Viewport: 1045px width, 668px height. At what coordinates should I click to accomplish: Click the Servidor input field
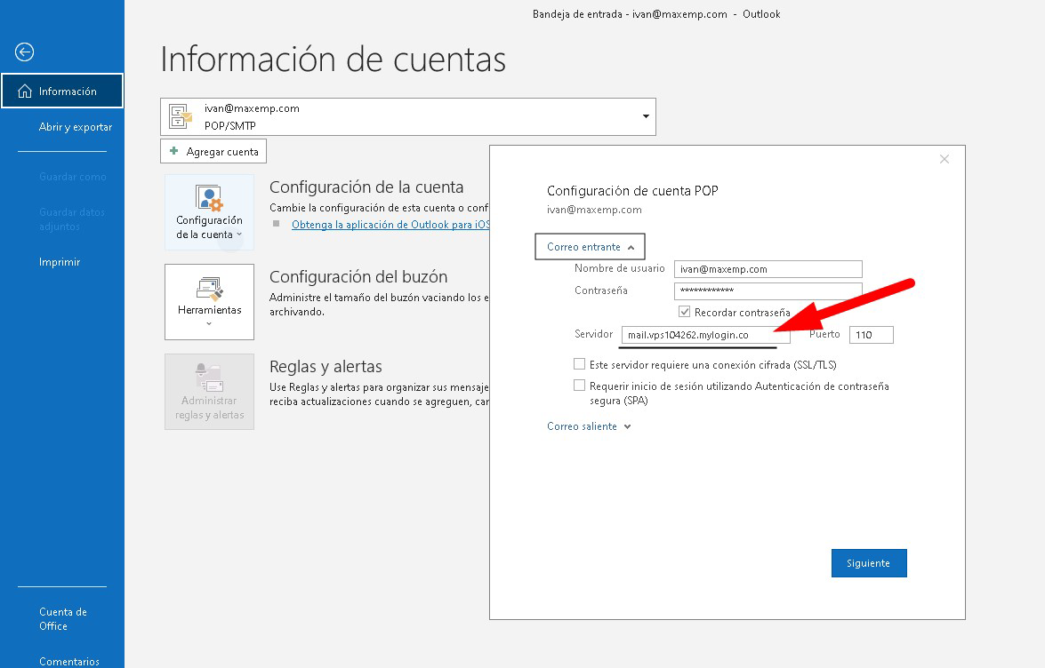pyautogui.click(x=704, y=335)
